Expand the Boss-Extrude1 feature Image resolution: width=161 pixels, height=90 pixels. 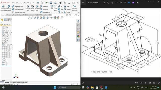pyautogui.click(x=1, y=45)
